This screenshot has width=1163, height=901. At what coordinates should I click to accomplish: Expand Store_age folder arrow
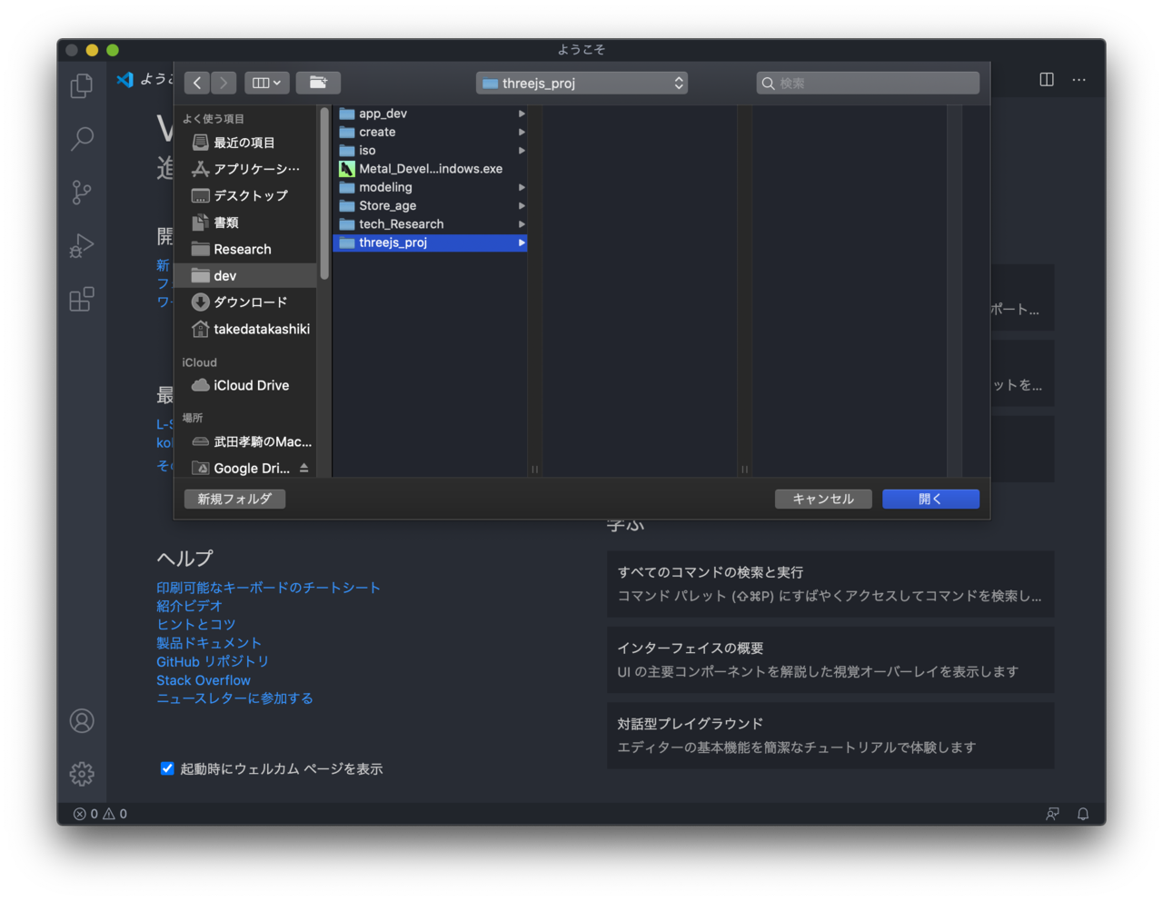tap(522, 205)
